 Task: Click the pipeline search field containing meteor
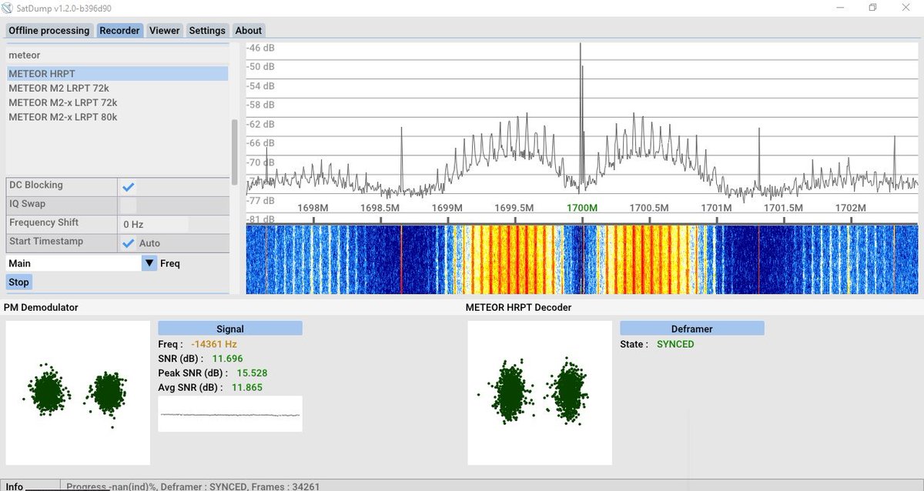117,55
